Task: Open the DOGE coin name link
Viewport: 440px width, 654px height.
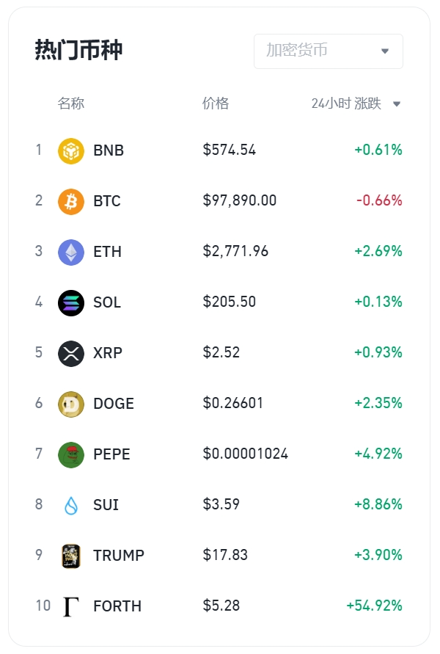Action: click(x=114, y=404)
